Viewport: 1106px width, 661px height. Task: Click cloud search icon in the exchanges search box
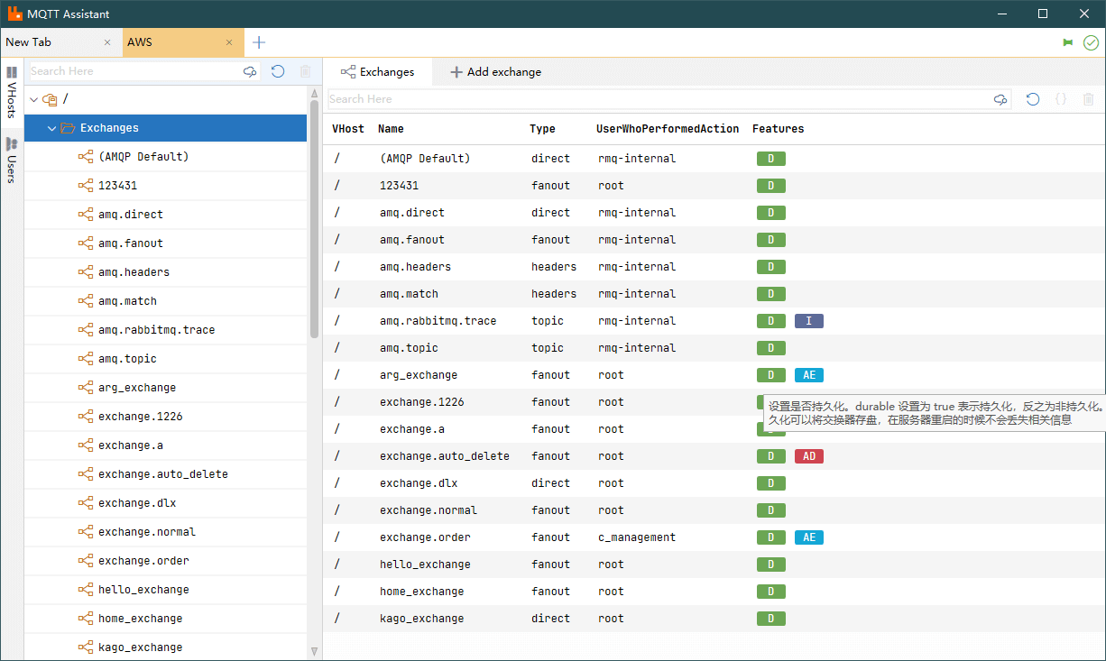1000,99
